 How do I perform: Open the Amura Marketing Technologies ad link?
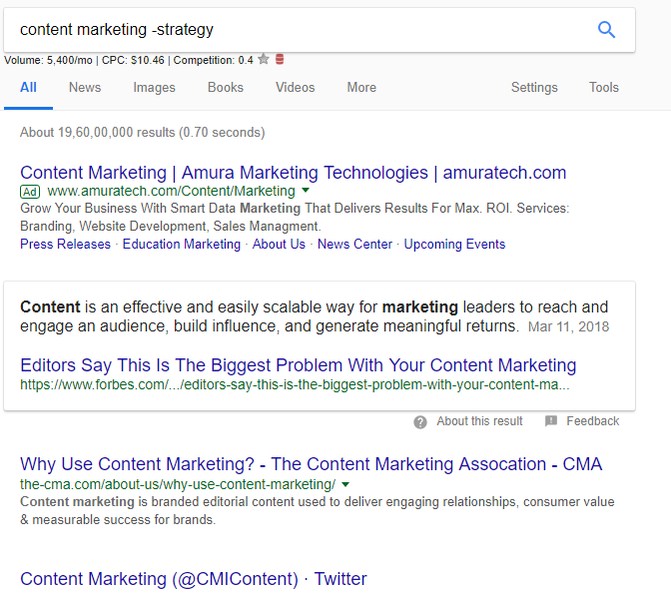pos(293,173)
